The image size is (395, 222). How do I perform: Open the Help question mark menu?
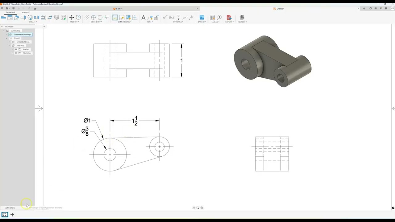(x=386, y=9)
